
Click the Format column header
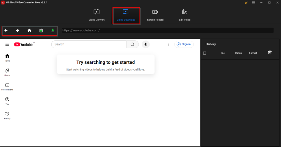253,53
